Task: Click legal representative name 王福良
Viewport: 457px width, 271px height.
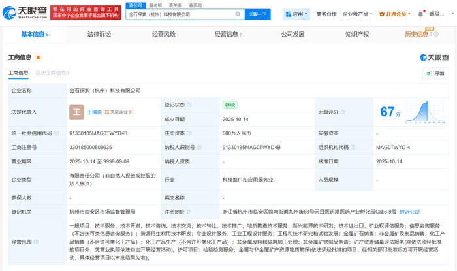Action: (95, 112)
